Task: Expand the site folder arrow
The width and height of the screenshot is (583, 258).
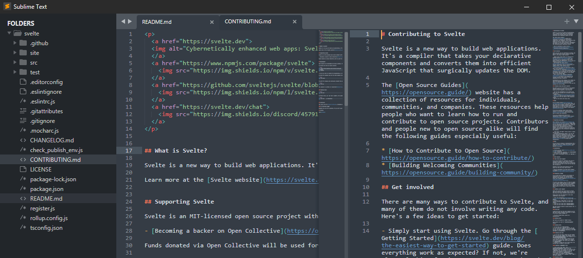Action: tap(15, 52)
